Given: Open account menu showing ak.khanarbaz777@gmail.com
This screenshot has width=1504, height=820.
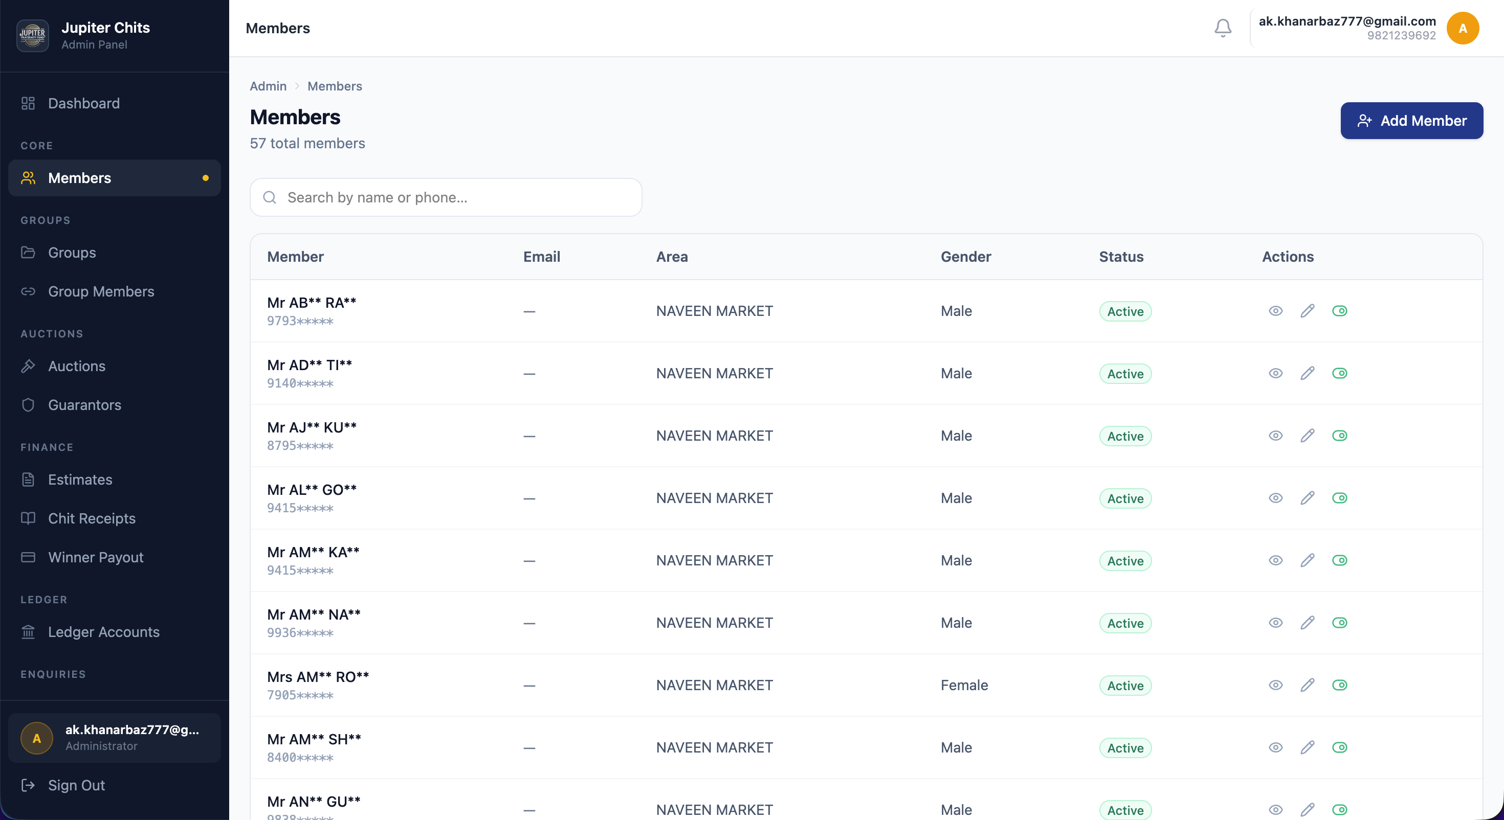Looking at the screenshot, I should point(1346,28).
